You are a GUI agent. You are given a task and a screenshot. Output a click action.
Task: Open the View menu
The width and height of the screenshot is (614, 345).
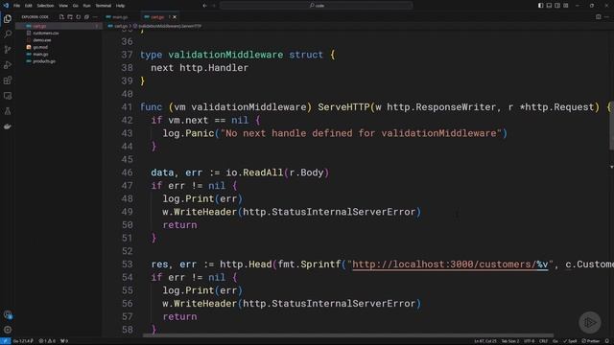coord(63,6)
